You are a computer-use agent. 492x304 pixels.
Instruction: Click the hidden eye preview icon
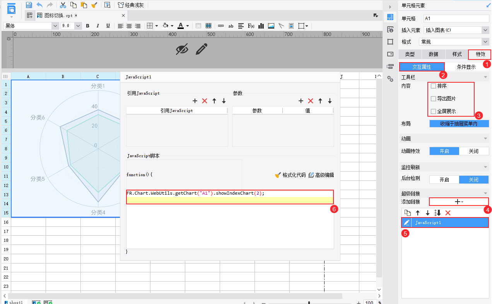[x=182, y=49]
